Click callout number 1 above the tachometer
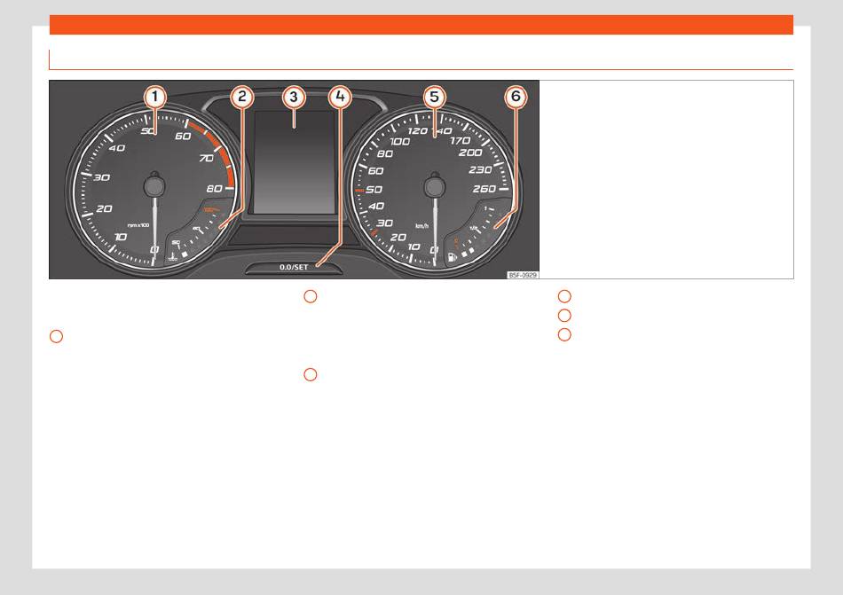The width and height of the screenshot is (843, 595). pyautogui.click(x=154, y=97)
